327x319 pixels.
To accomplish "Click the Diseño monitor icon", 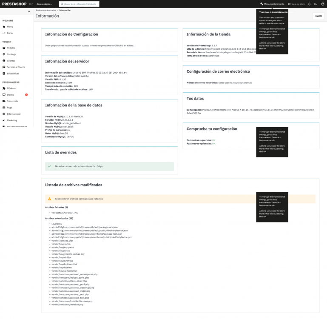I will coord(4,95).
